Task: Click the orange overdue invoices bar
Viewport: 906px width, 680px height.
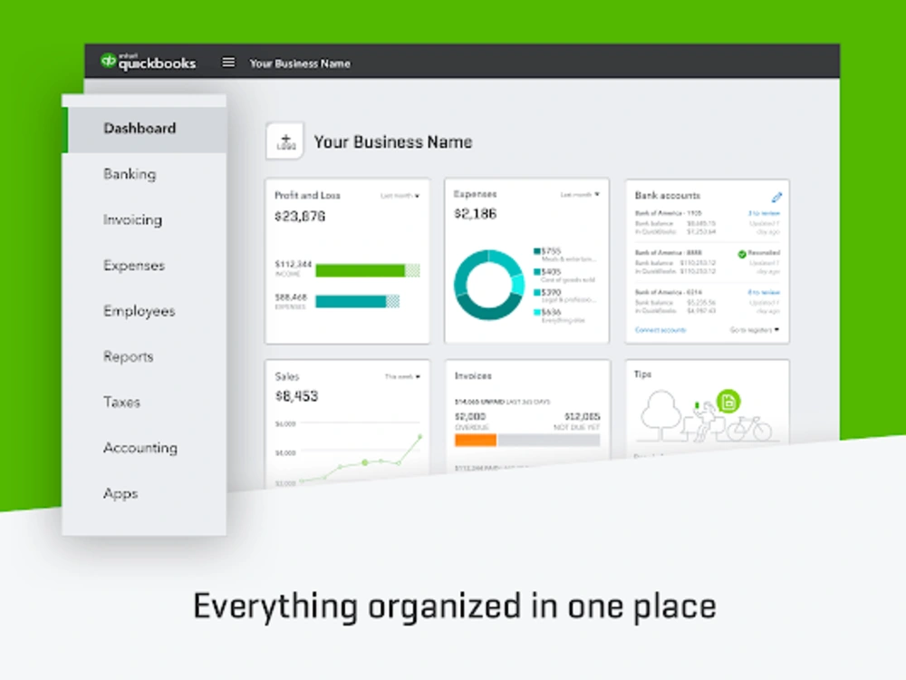Action: 476,440
